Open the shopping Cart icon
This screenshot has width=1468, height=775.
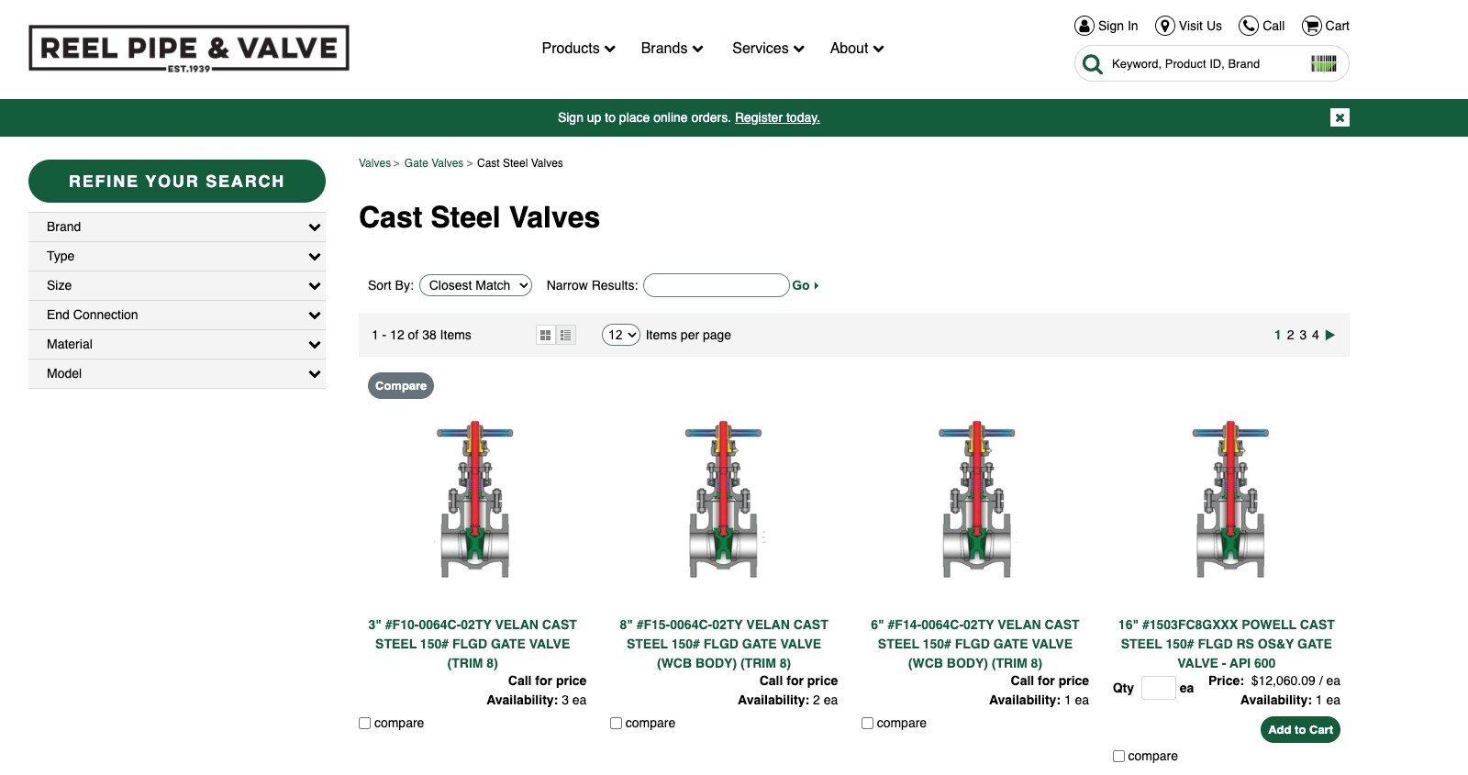click(x=1312, y=26)
